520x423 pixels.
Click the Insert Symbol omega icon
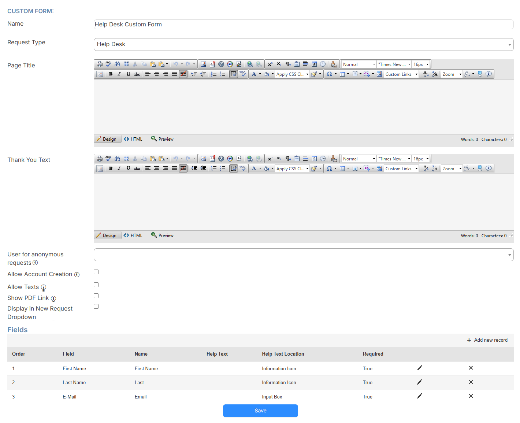329,74
